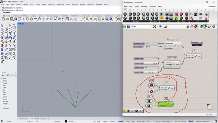Click the Grasshopper preview eye icon
The width and height of the screenshot is (218, 123).
[160, 26]
